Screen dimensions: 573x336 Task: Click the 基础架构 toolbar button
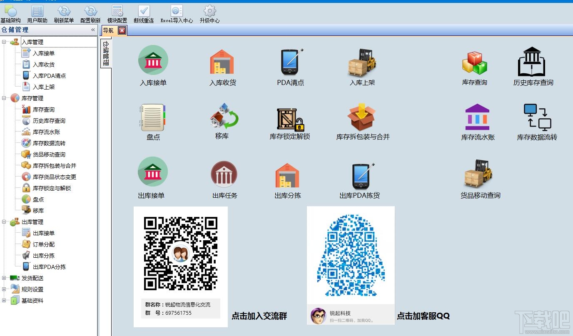[10, 15]
